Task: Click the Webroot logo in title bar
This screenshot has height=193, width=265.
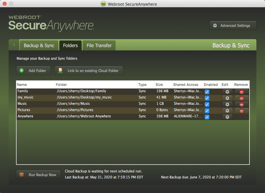Action: pos(103,4)
